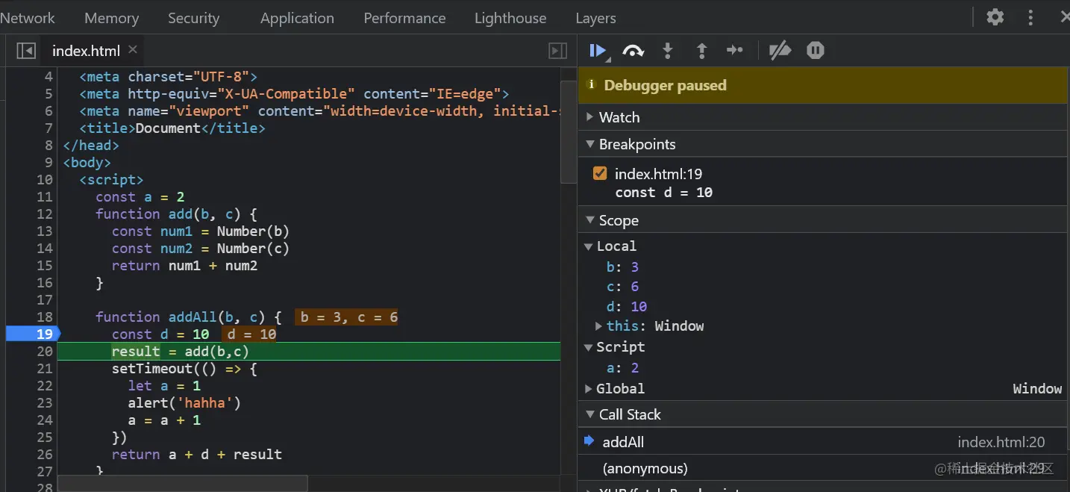Viewport: 1070px width, 492px height.
Task: Select the addAll call stack frame
Action: pos(624,442)
